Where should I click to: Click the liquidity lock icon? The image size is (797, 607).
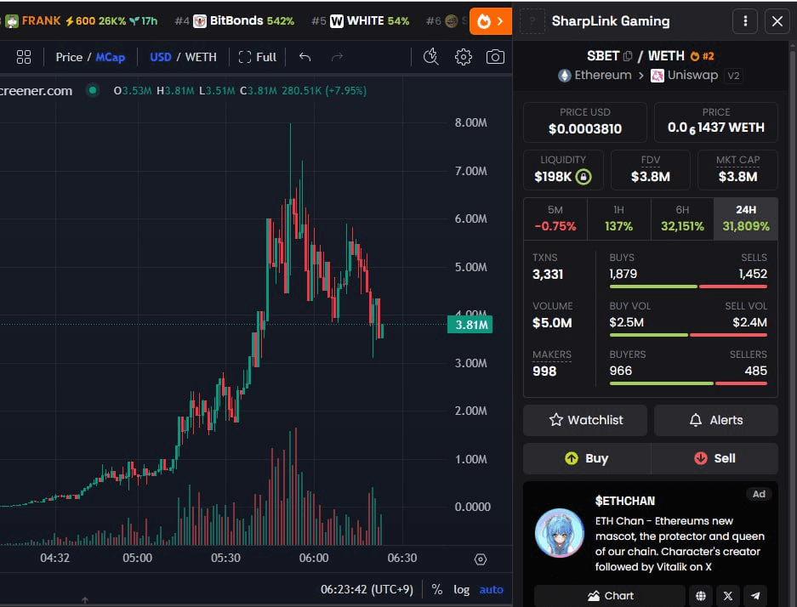(x=584, y=177)
